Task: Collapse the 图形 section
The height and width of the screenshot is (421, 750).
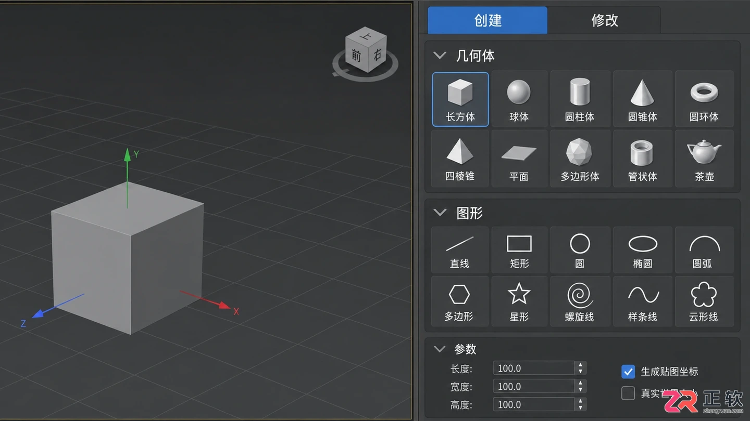Action: click(440, 213)
